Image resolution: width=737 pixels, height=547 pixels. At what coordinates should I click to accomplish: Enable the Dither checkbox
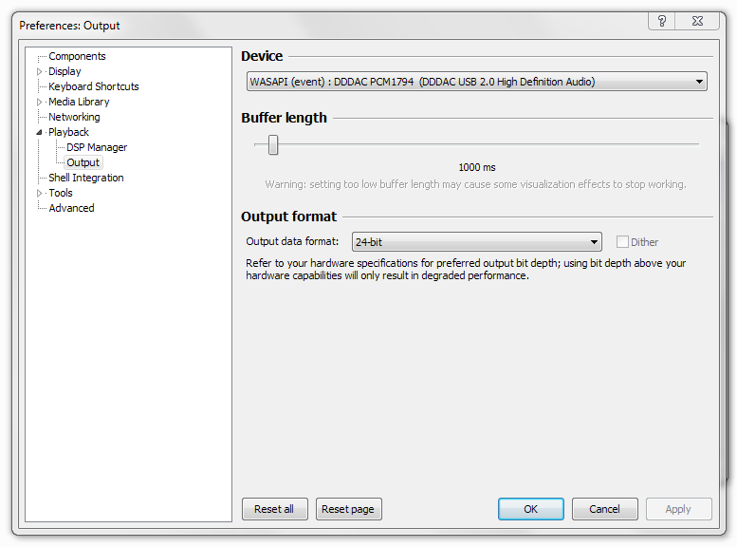(x=623, y=242)
